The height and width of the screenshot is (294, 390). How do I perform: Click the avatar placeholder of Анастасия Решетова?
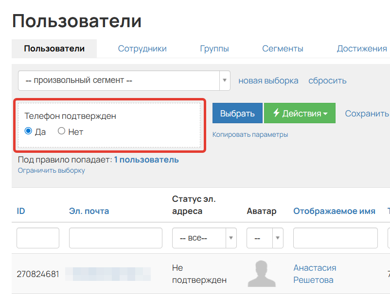coord(262,274)
